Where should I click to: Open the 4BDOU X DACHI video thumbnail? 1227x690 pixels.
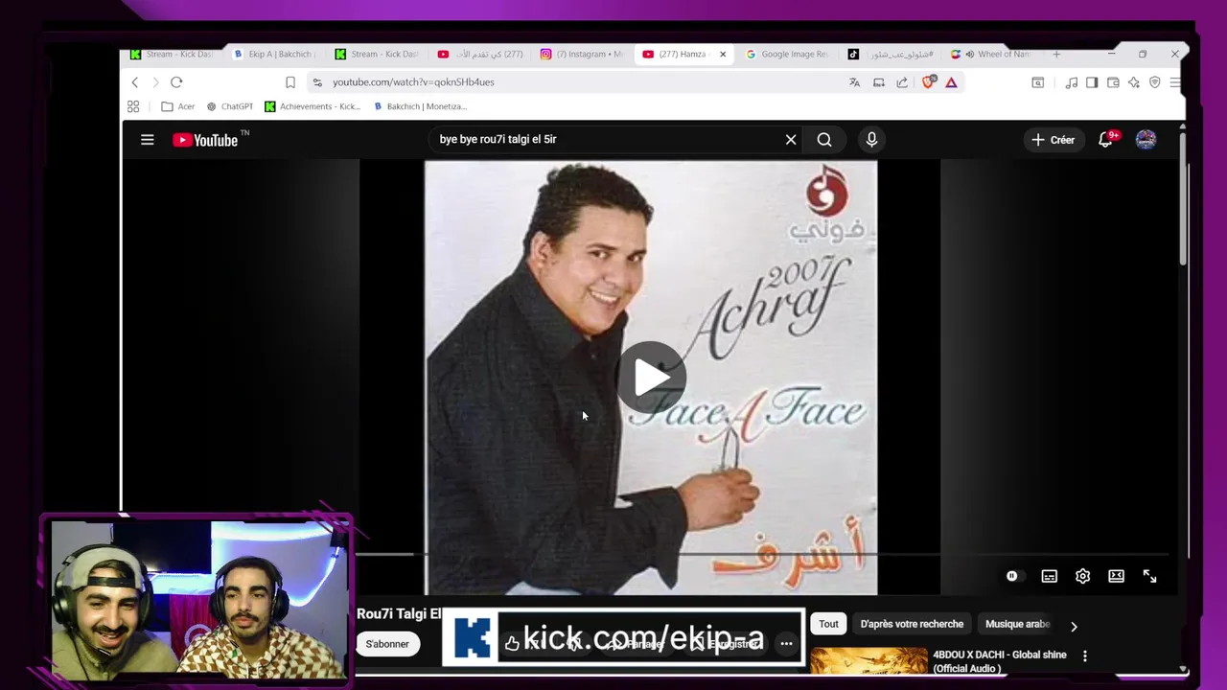(x=868, y=662)
